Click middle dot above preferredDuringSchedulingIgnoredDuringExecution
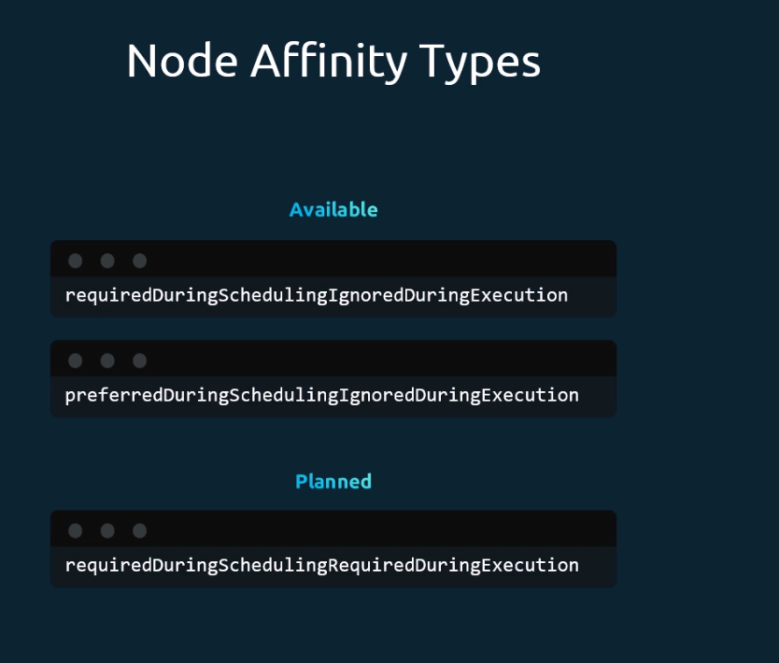The width and height of the screenshot is (779, 663). [x=107, y=360]
